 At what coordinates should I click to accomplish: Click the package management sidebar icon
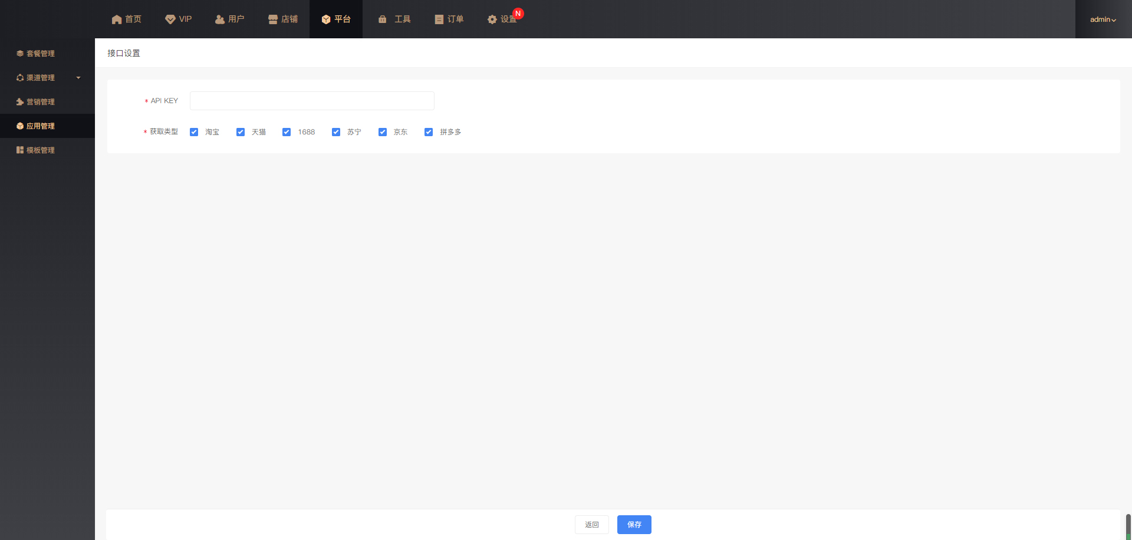tap(20, 54)
